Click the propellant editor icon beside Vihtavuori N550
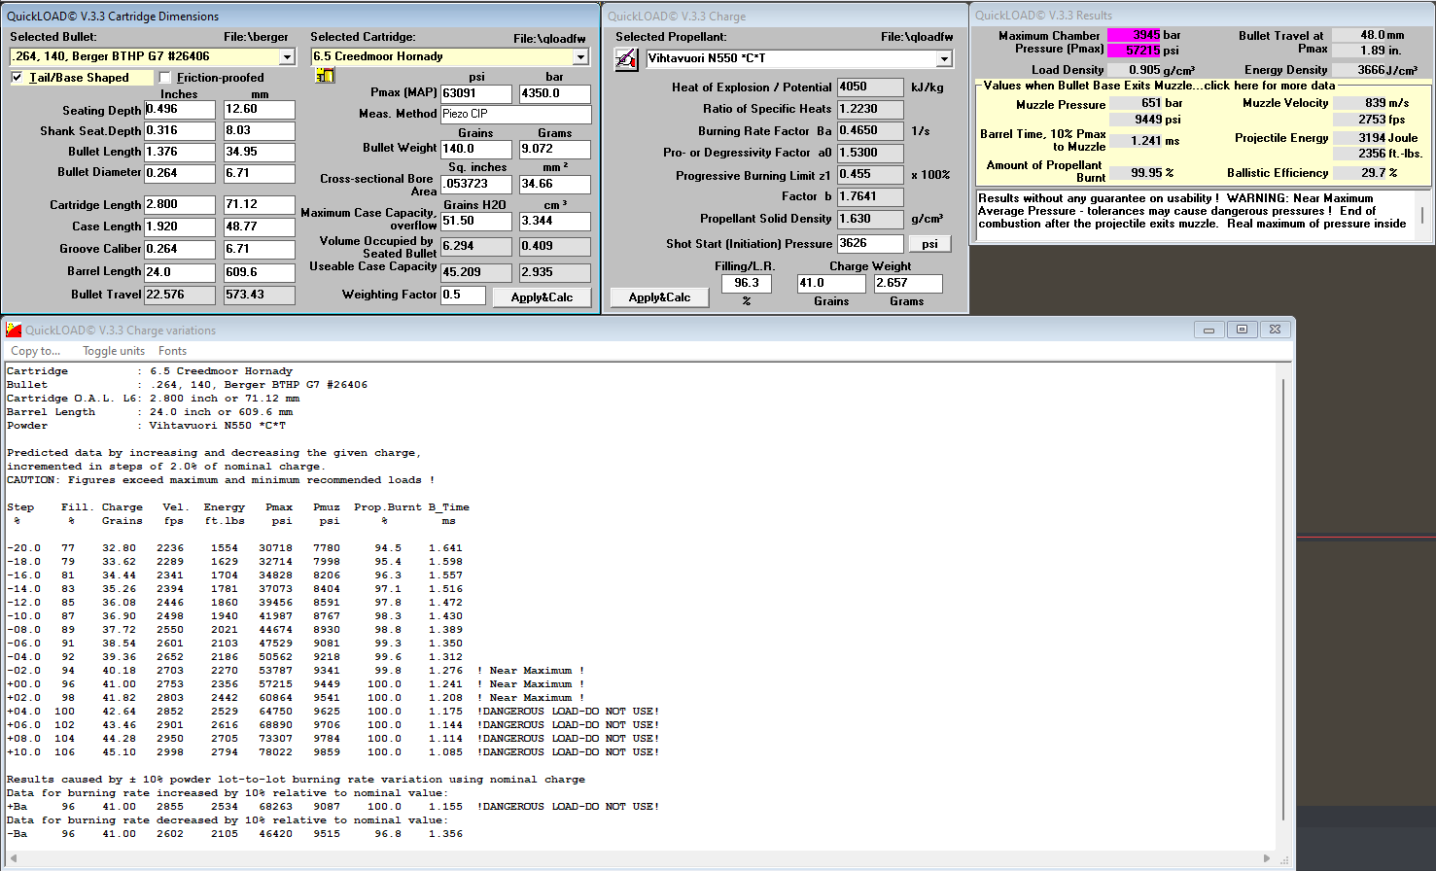 tap(626, 59)
